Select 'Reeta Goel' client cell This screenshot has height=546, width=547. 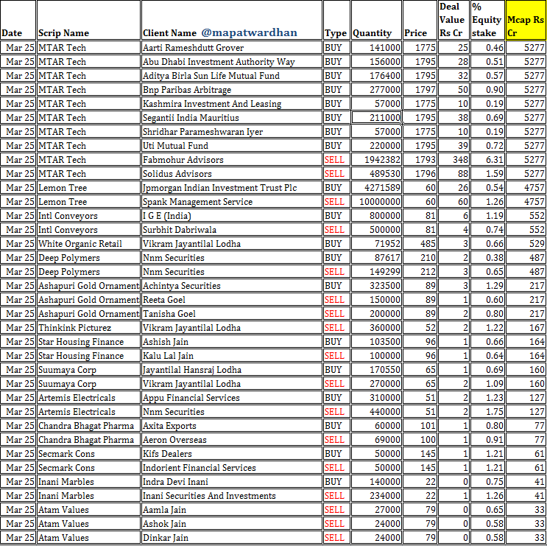click(232, 299)
